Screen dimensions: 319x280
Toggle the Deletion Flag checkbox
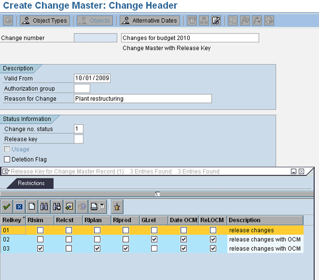(x=7, y=159)
